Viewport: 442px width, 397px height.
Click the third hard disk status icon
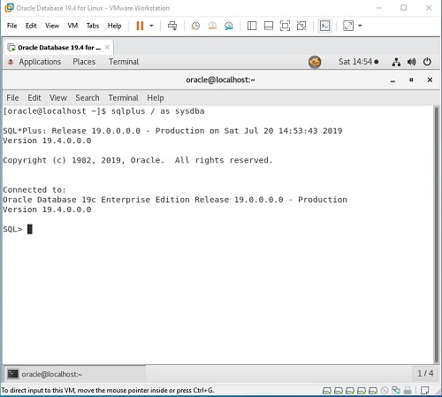(x=350, y=391)
